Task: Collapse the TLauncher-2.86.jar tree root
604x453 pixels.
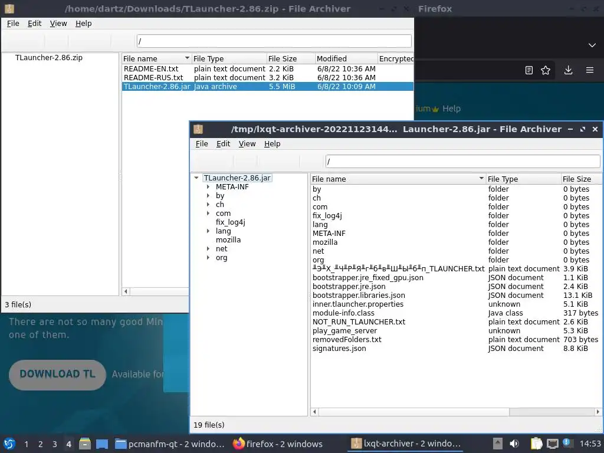Action: (x=196, y=178)
